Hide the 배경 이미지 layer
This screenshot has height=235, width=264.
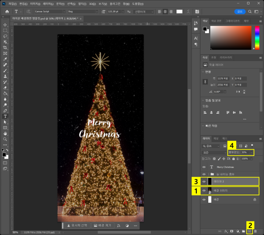[x=204, y=190]
